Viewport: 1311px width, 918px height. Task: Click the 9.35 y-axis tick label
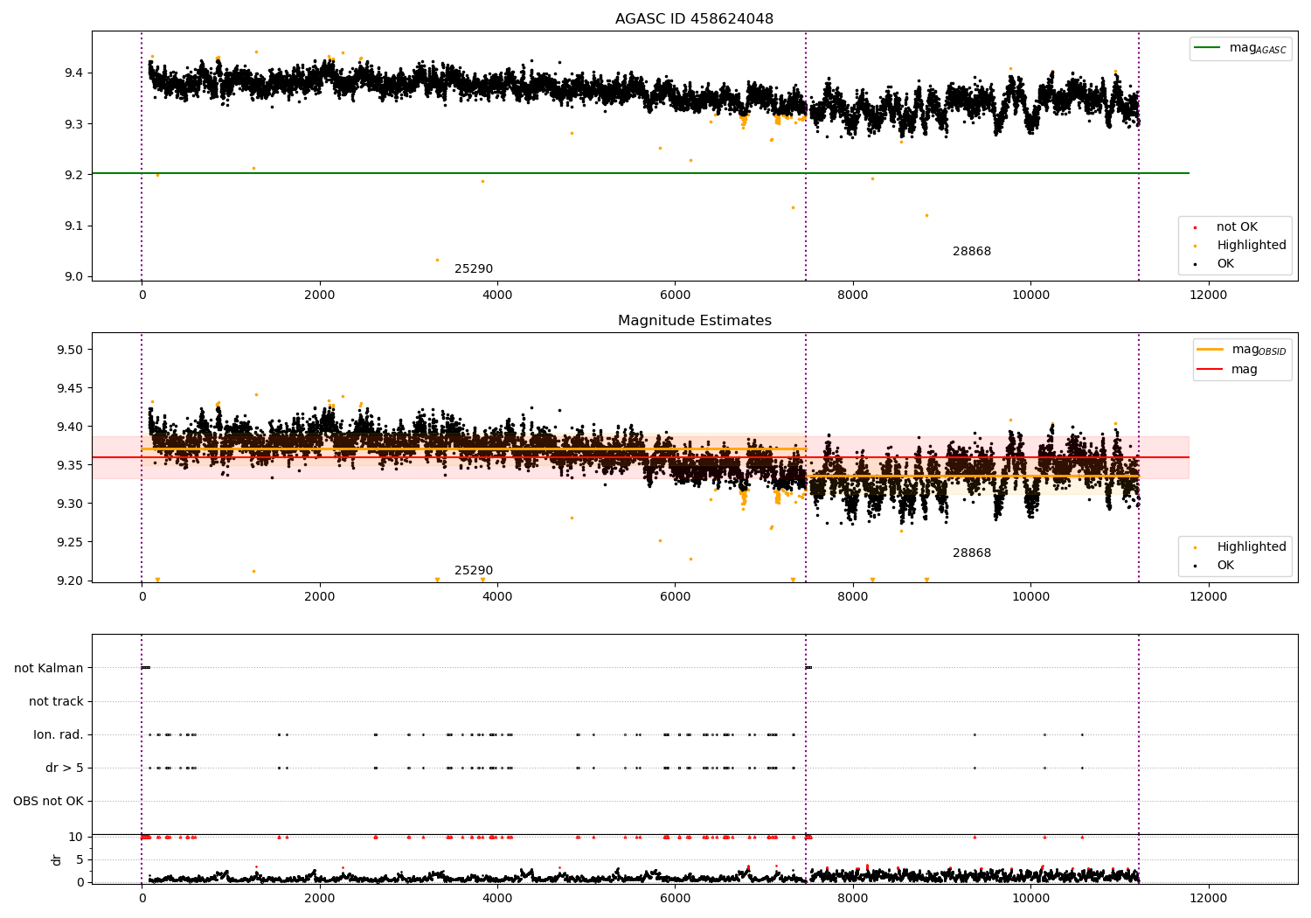tap(71, 465)
